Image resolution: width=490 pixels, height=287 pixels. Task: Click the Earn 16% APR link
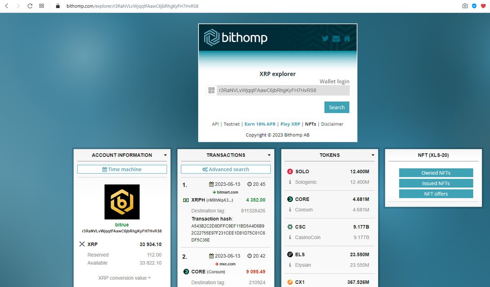pos(260,124)
